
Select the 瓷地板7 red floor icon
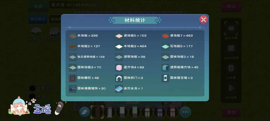pyautogui.click(x=165, y=36)
